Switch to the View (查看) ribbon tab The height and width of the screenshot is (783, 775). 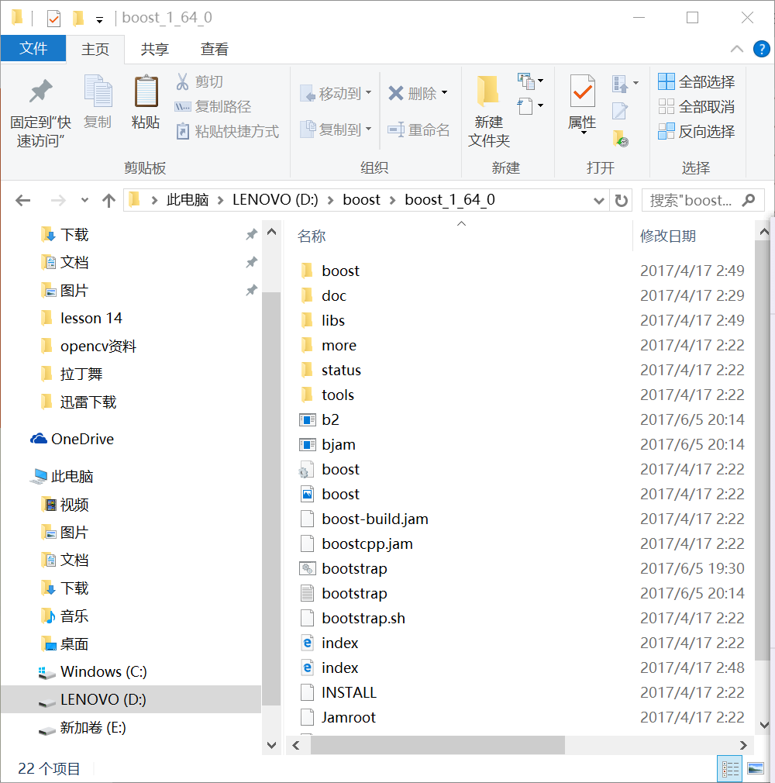coord(214,49)
